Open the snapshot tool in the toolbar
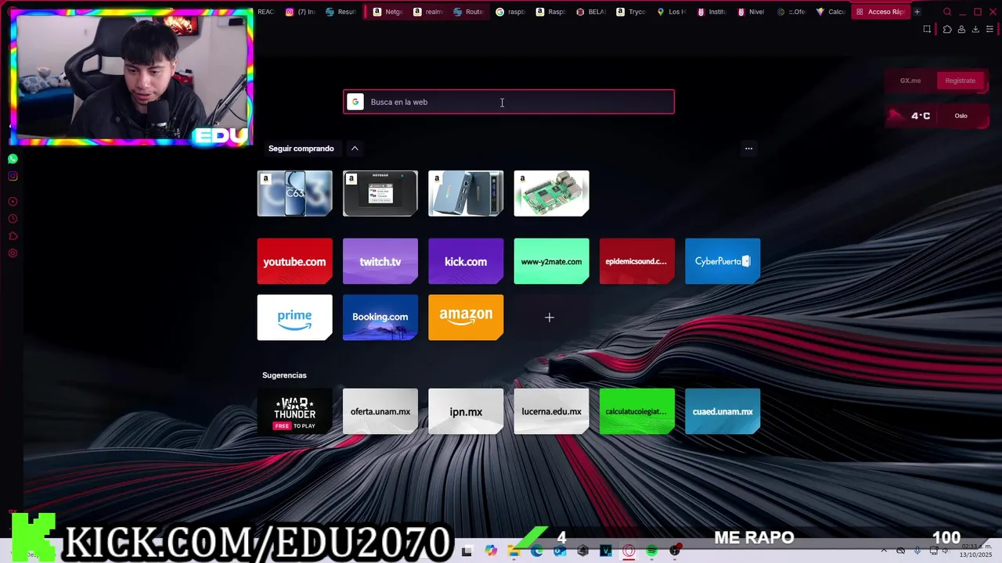Viewport: 1002px width, 563px height. [x=927, y=29]
